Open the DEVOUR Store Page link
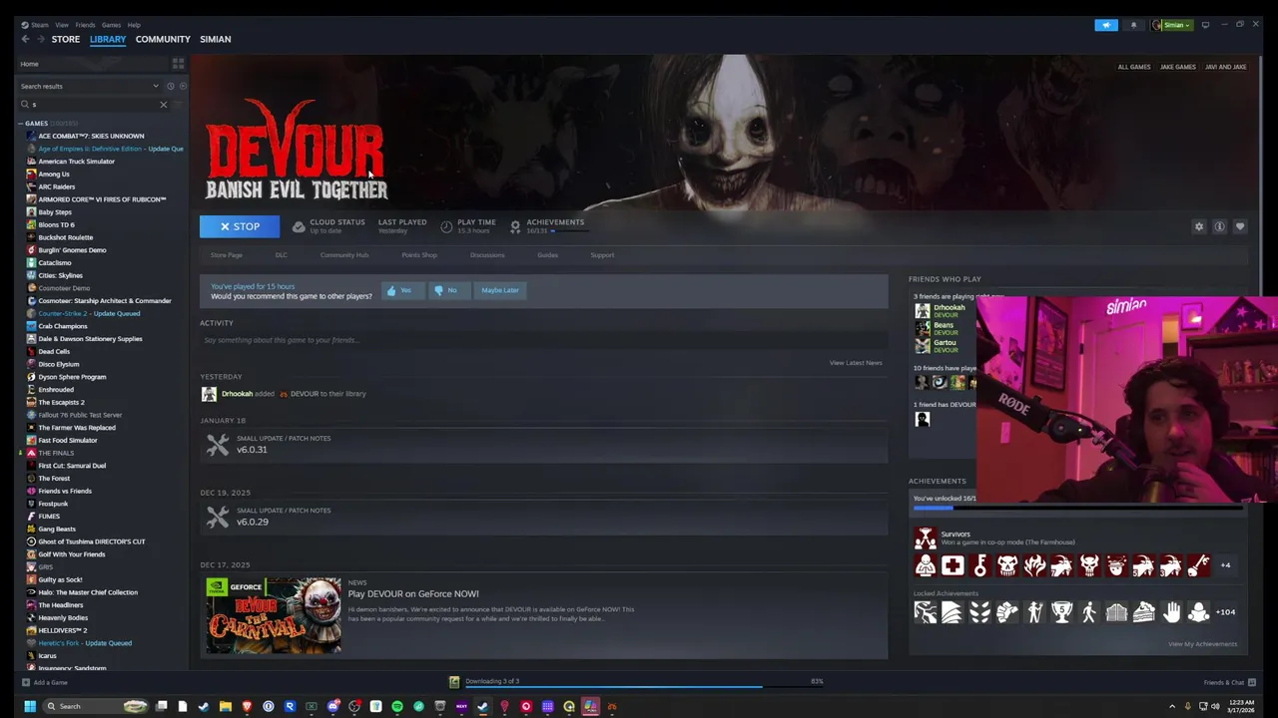This screenshot has width=1278, height=718. coord(227,255)
